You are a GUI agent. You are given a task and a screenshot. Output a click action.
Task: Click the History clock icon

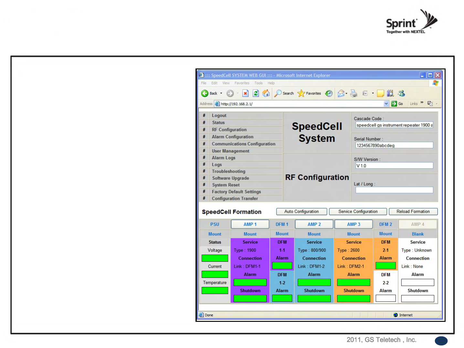click(329, 93)
